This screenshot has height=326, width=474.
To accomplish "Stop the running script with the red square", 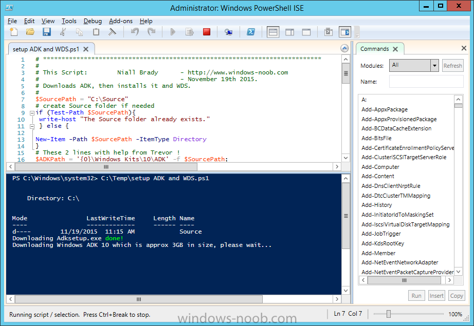I will click(x=207, y=32).
